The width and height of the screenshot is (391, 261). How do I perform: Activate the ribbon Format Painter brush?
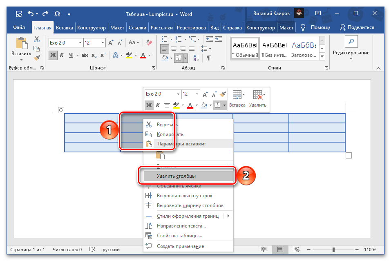(x=37, y=58)
